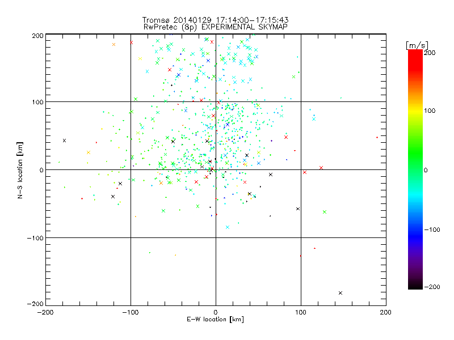The image size is (454, 340).
Task: Select the lone black X marker near the bottom-right corner
Action: pos(340,293)
